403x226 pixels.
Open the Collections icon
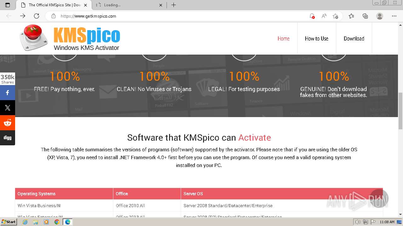tap(365, 16)
